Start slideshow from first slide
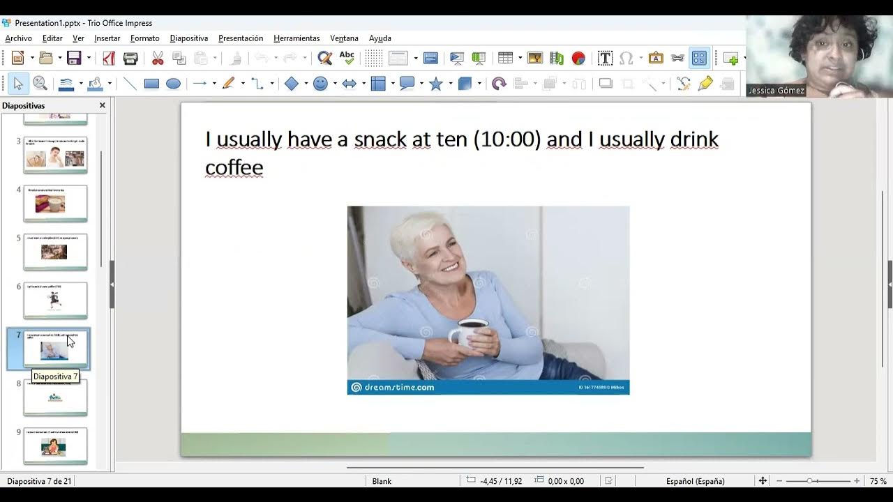The height and width of the screenshot is (502, 893). tap(457, 59)
